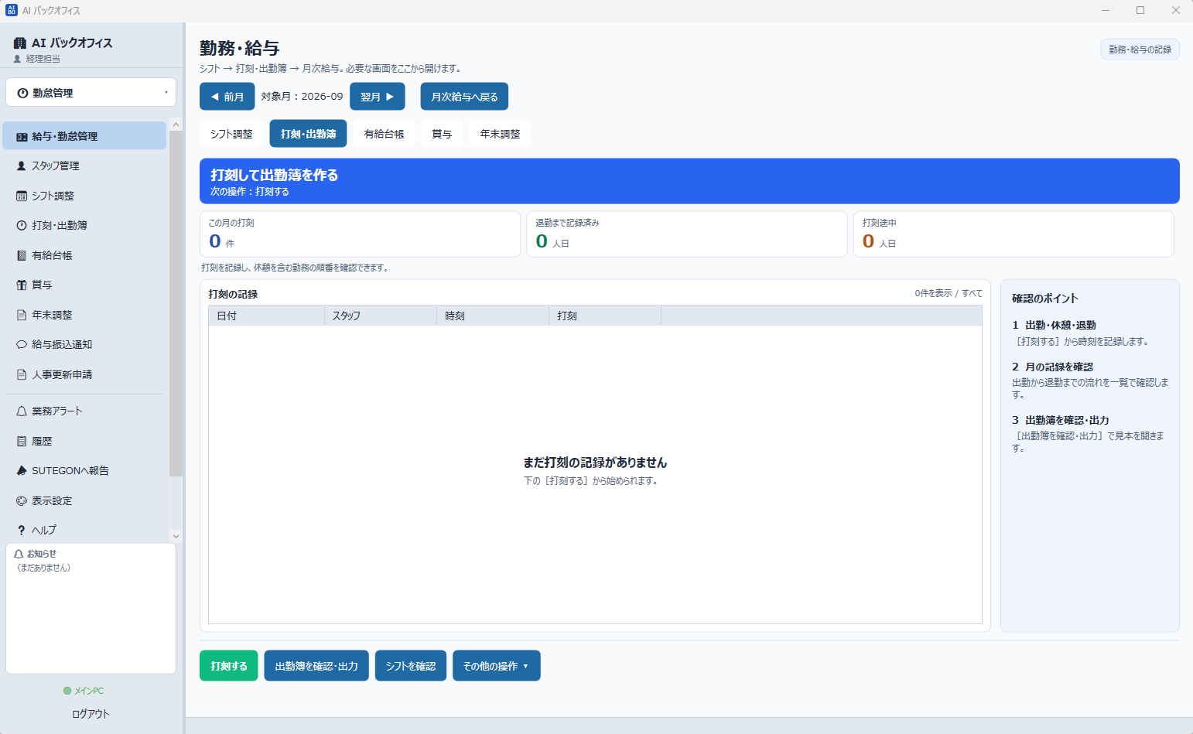Click the 0件を表示 / すべて count text
This screenshot has width=1193, height=734.
949,293
